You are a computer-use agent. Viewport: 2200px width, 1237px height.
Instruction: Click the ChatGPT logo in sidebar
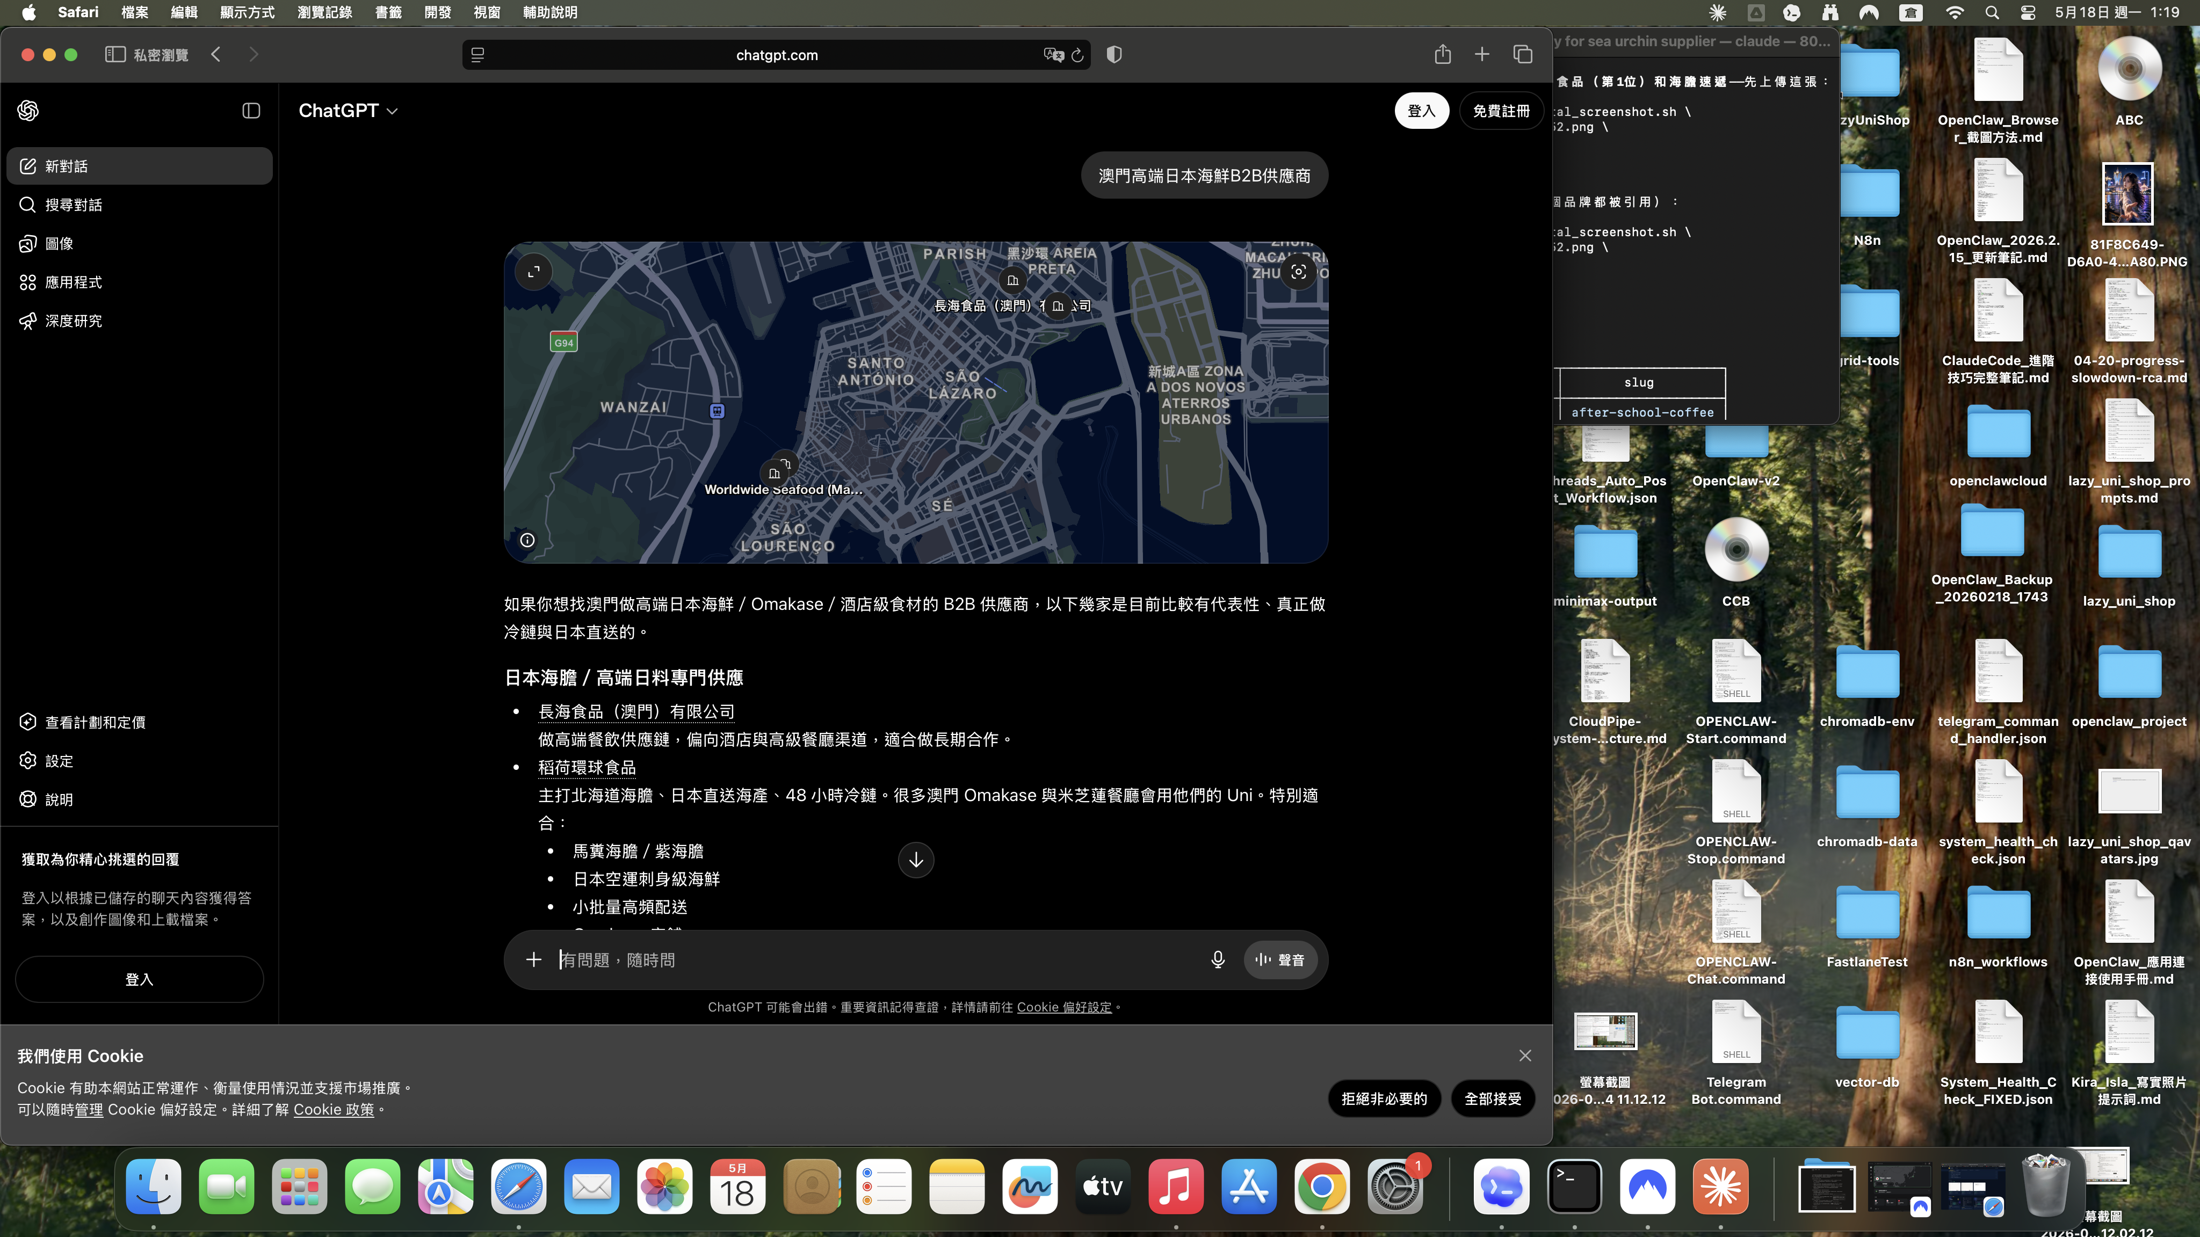point(28,110)
